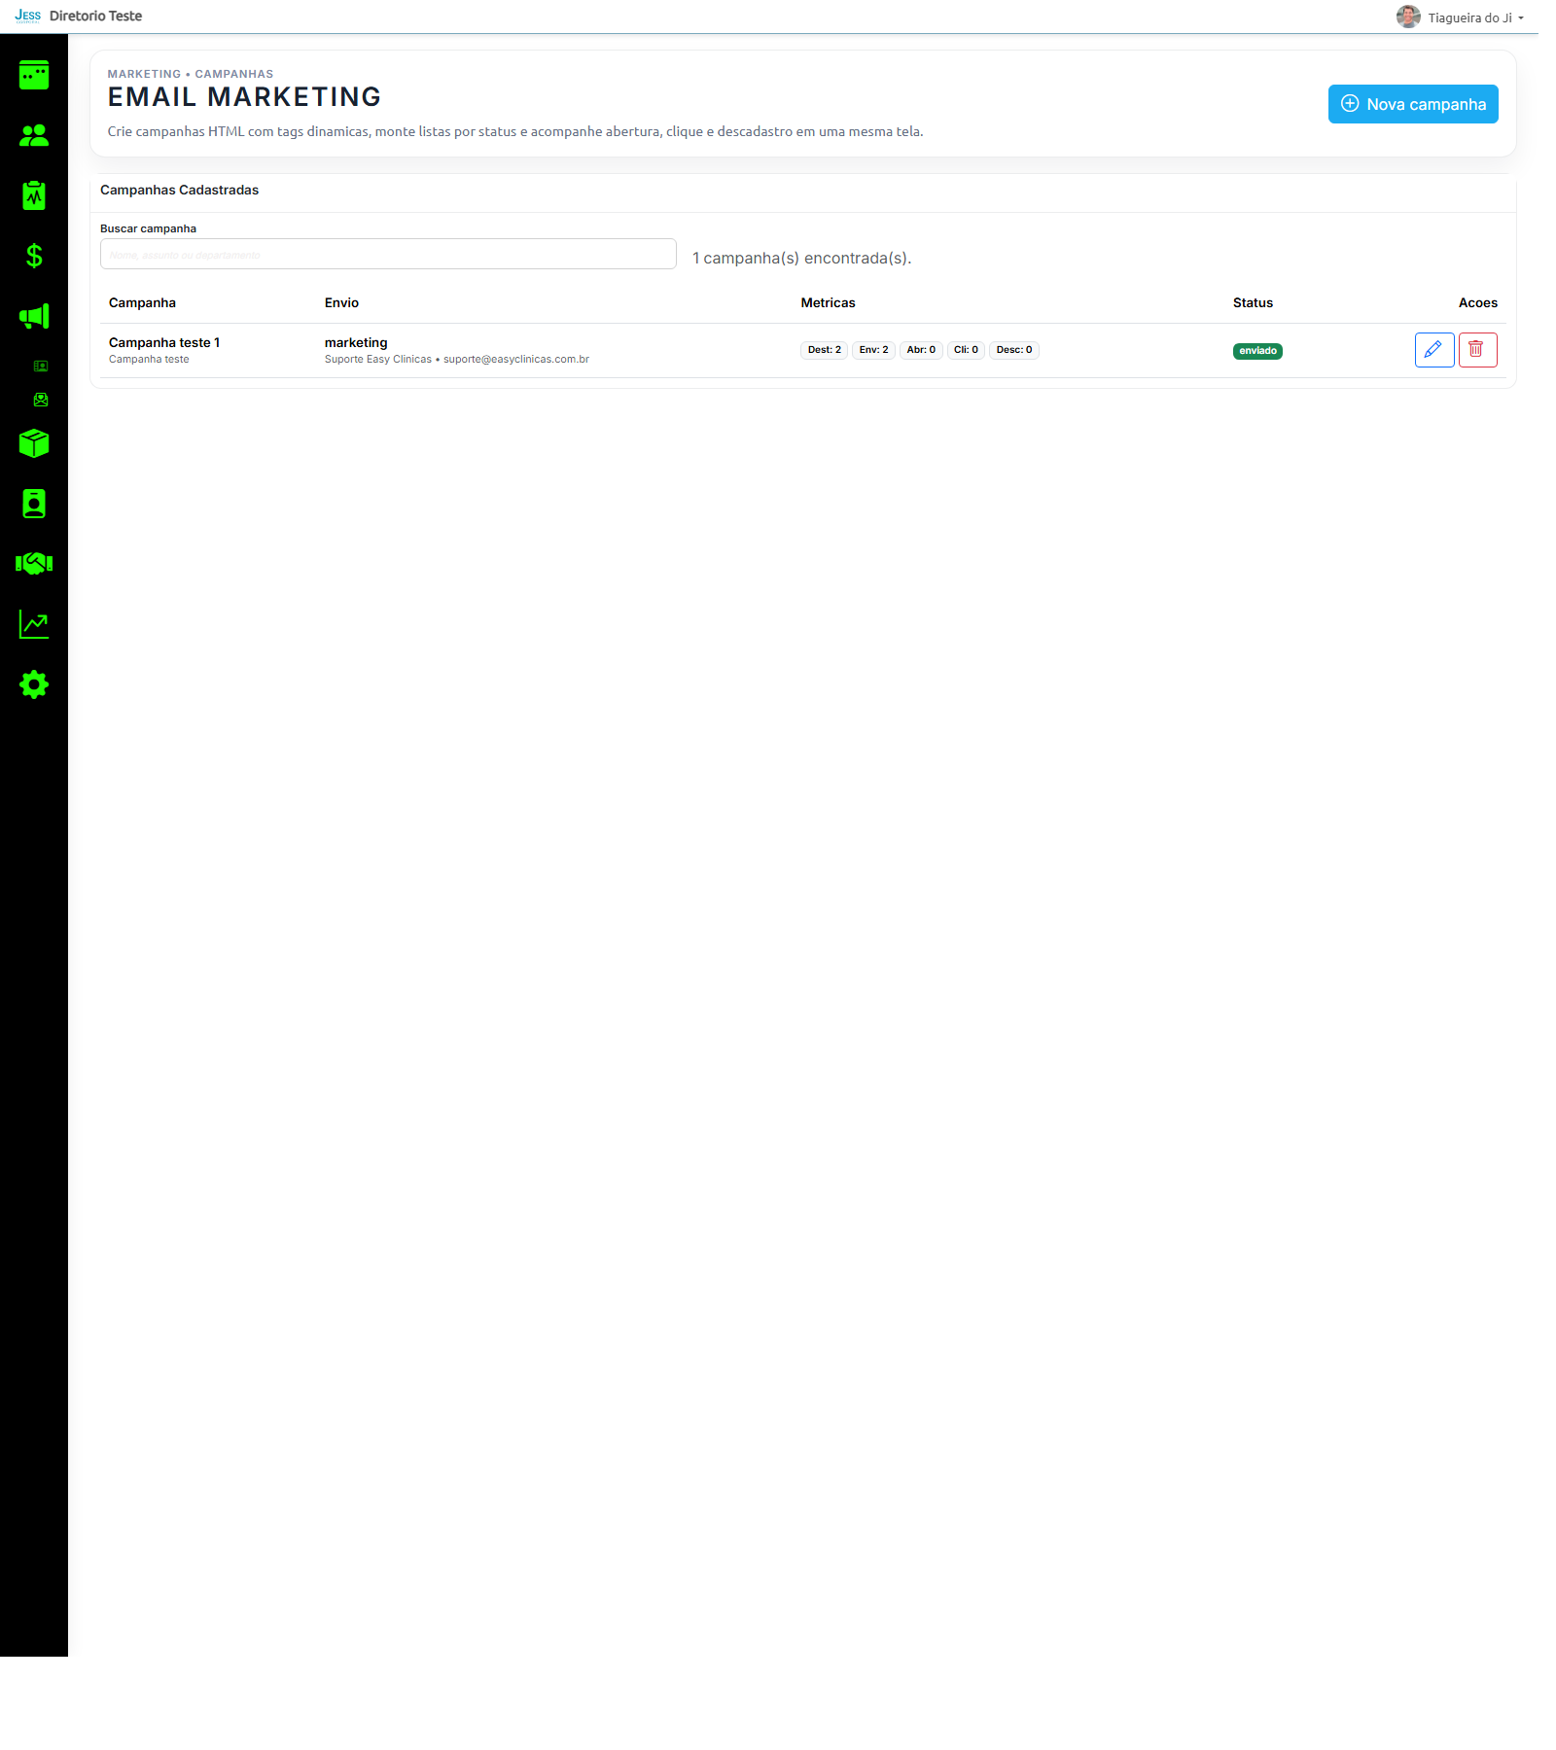
Task: Click the enviado status badge
Action: [x=1256, y=351]
